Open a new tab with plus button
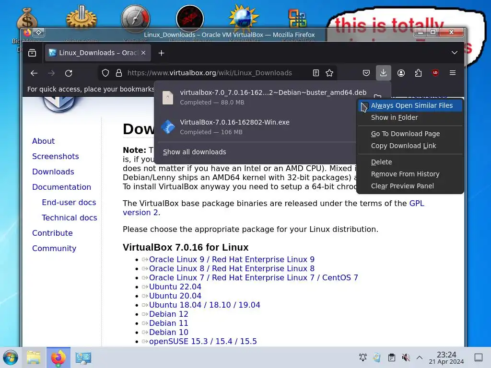491x368 pixels. point(161,53)
